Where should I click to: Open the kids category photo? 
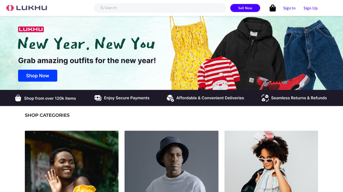[271, 161]
